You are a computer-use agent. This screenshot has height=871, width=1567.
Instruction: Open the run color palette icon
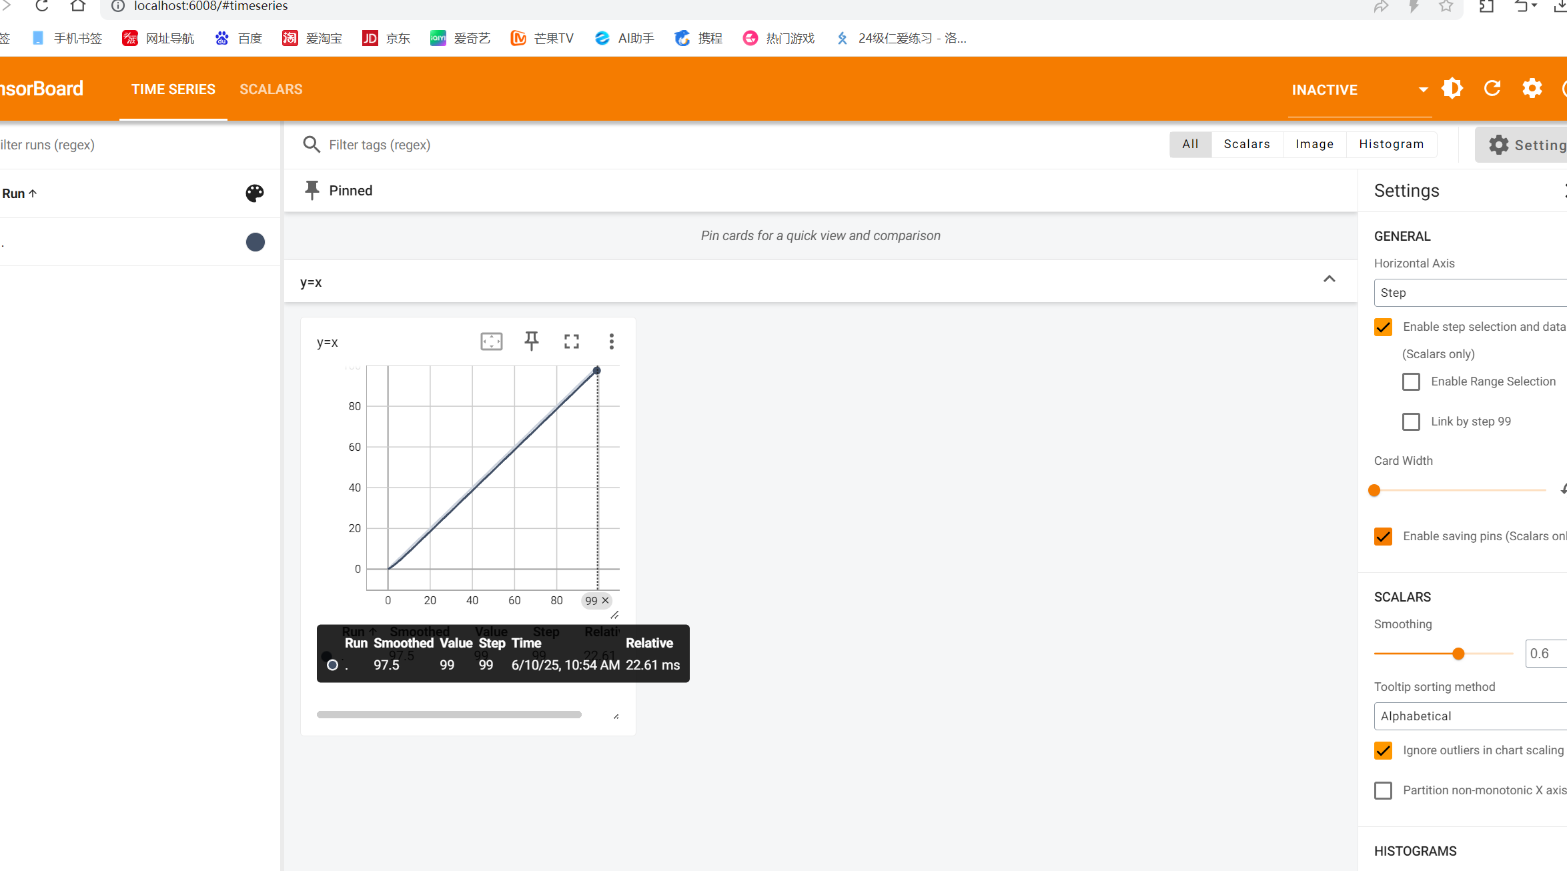click(255, 193)
